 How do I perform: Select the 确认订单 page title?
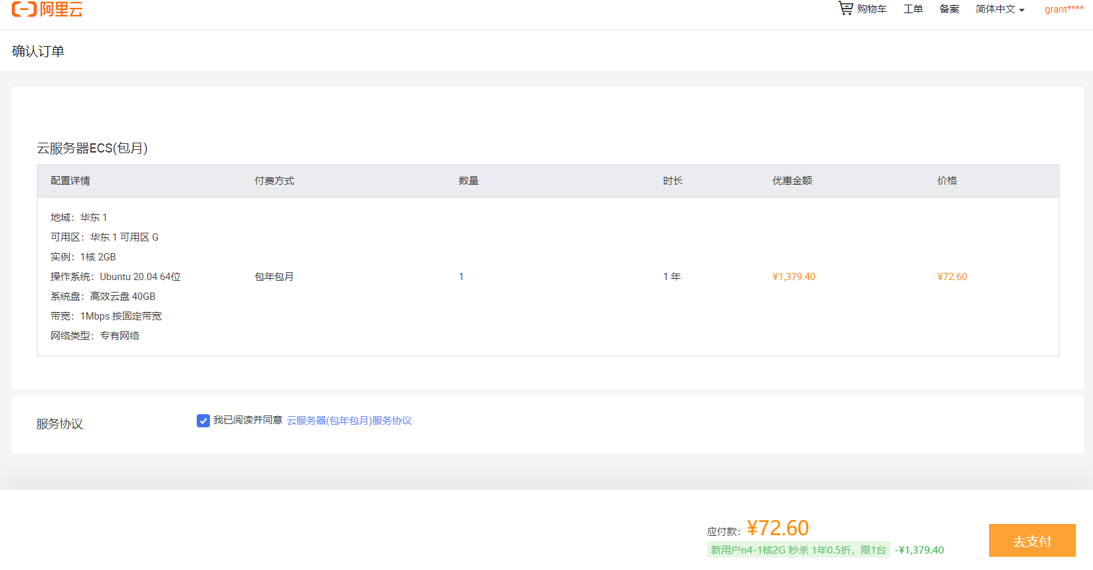38,51
